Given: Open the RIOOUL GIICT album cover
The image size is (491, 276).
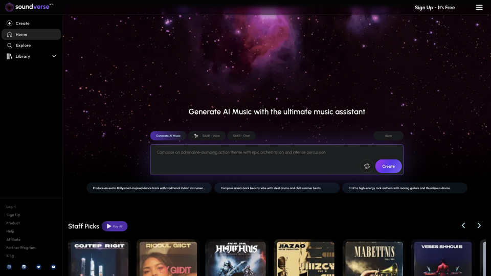Looking at the screenshot, I should pos(168,259).
